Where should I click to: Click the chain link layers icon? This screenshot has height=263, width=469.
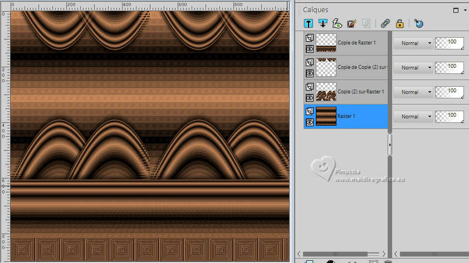(x=384, y=23)
